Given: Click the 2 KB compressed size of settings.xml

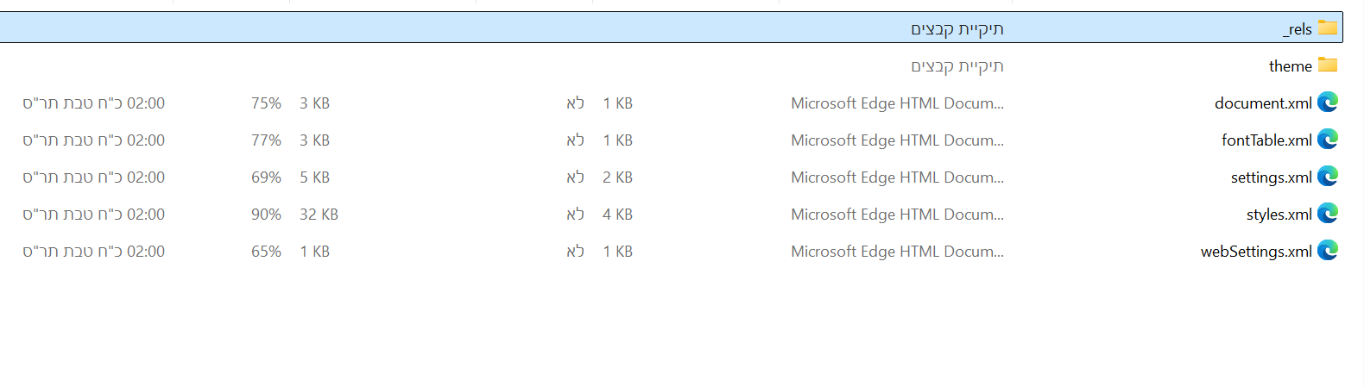Looking at the screenshot, I should coord(617,177).
